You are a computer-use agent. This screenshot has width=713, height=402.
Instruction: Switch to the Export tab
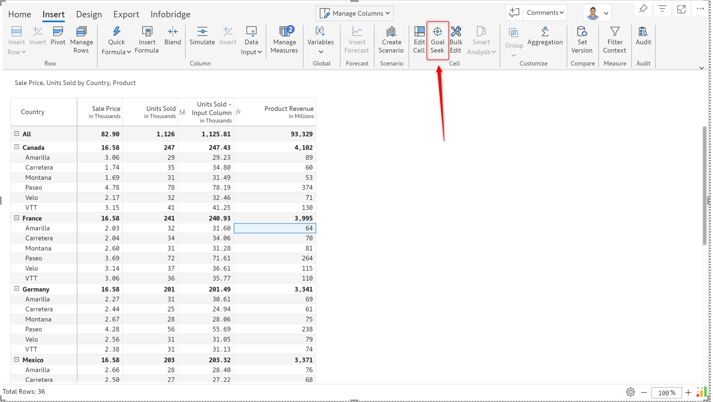click(126, 14)
